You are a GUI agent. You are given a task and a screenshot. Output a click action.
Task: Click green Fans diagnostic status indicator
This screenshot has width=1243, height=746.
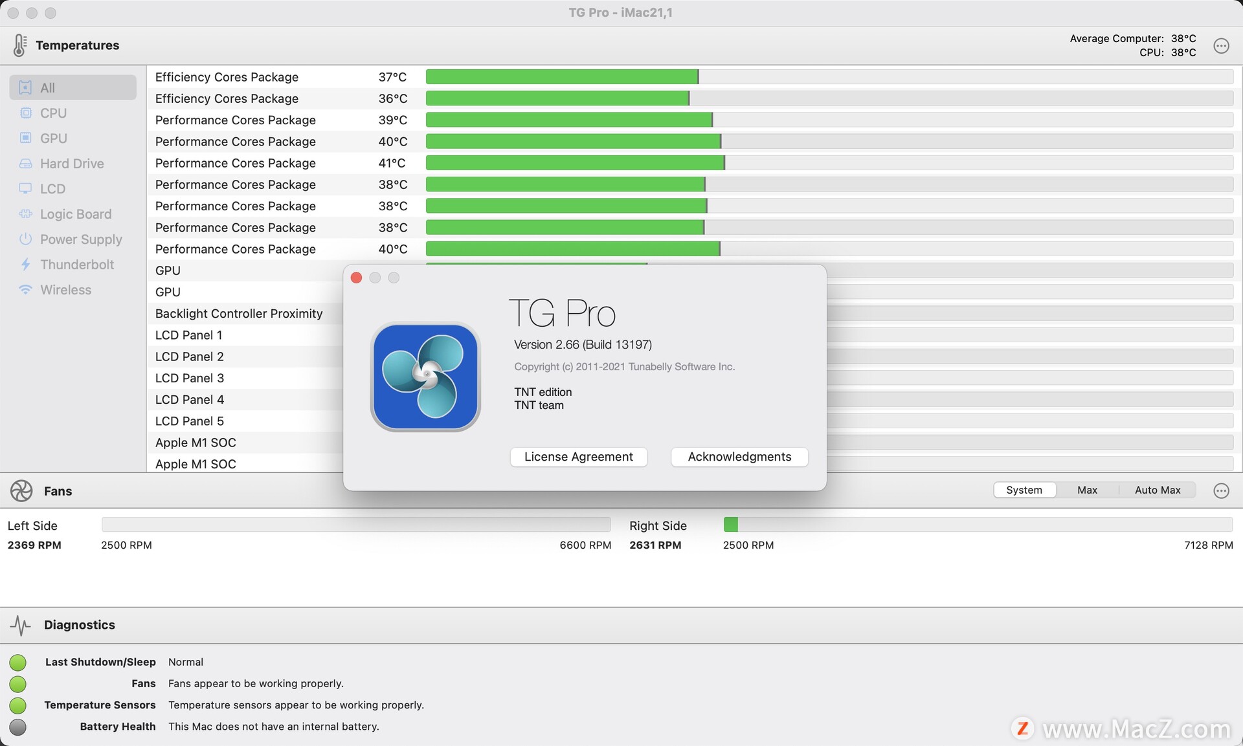click(x=18, y=683)
